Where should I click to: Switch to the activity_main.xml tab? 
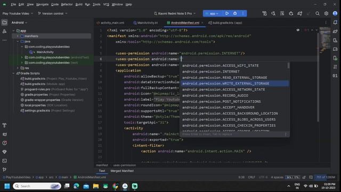click(x=110, y=22)
